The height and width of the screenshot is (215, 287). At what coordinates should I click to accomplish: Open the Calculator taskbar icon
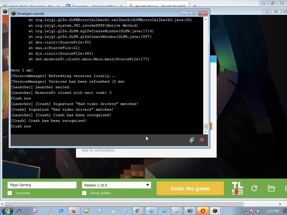[x=100, y=211]
